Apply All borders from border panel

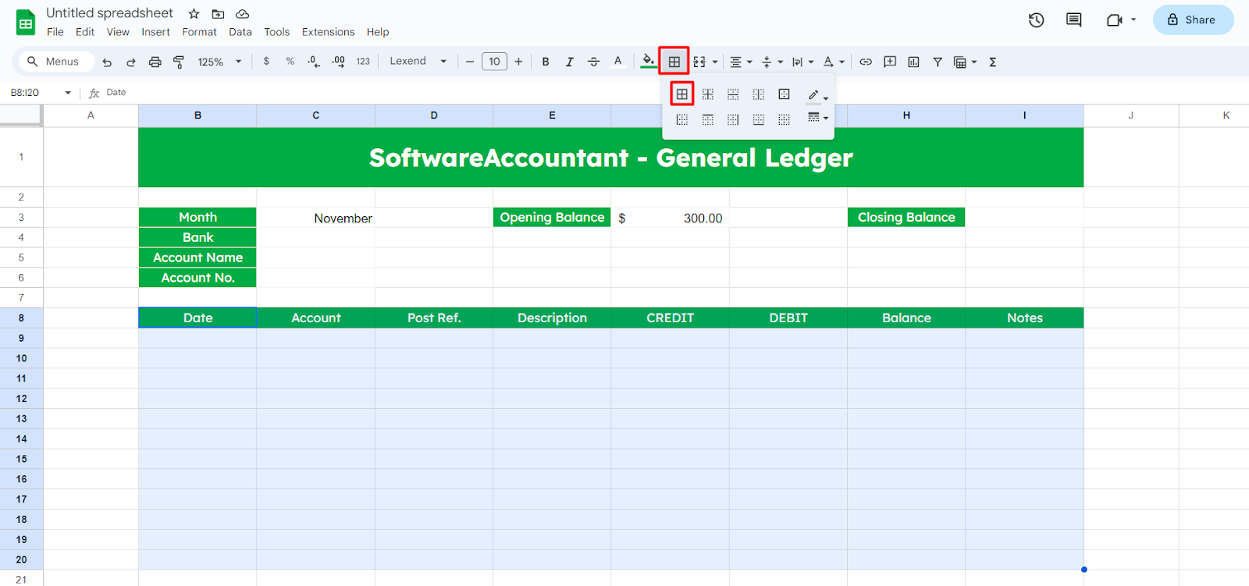point(682,94)
